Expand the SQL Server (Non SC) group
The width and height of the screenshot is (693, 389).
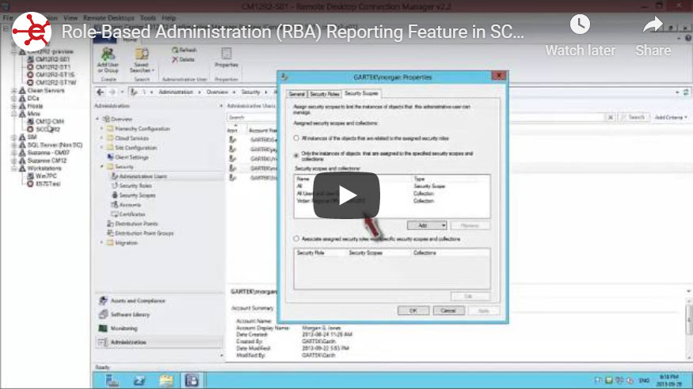coord(13,145)
